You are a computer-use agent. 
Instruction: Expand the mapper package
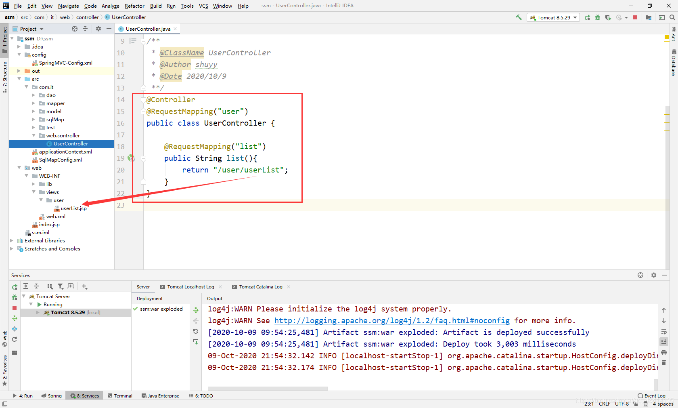pyautogui.click(x=33, y=103)
